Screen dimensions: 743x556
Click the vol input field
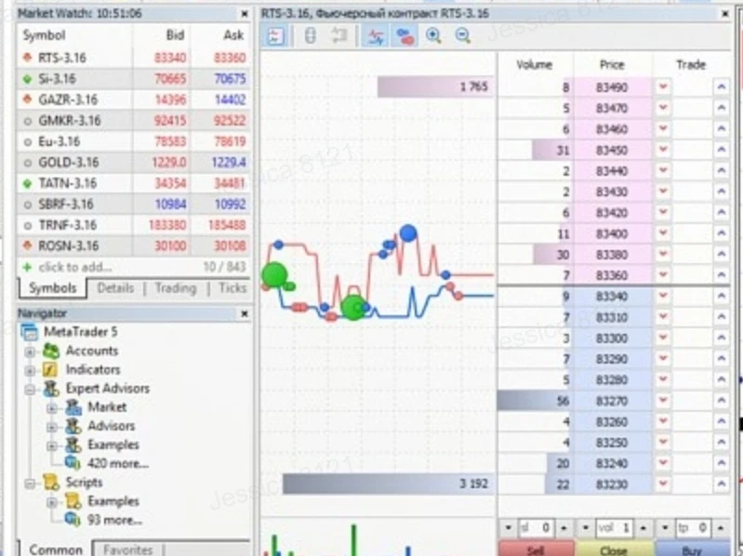click(x=614, y=527)
